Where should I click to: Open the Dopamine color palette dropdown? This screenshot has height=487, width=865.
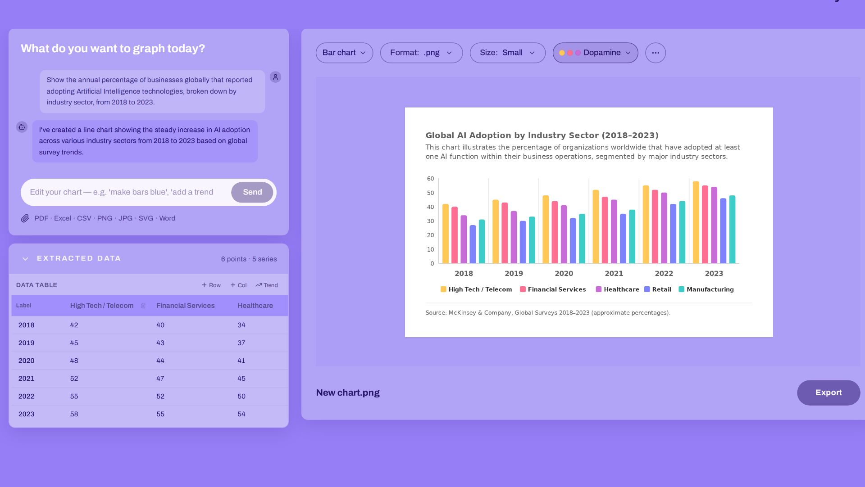click(x=595, y=53)
